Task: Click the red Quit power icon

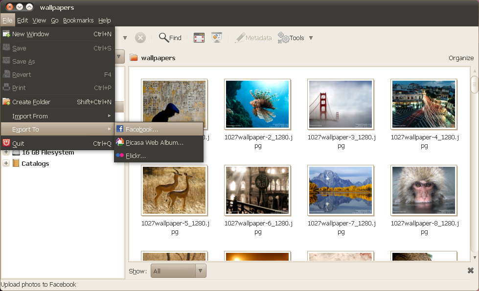Action: coord(6,143)
